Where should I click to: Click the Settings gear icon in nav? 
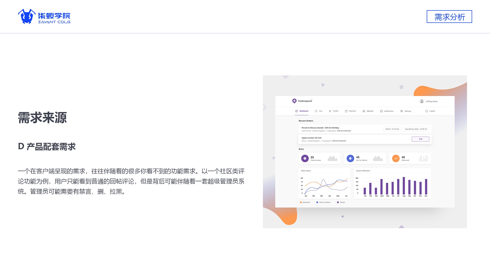pyautogui.click(x=402, y=111)
